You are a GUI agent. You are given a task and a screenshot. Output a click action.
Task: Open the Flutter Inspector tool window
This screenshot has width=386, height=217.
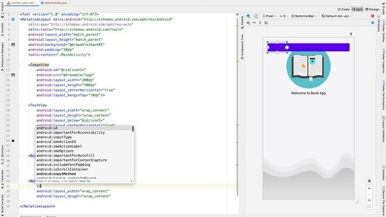384,60
